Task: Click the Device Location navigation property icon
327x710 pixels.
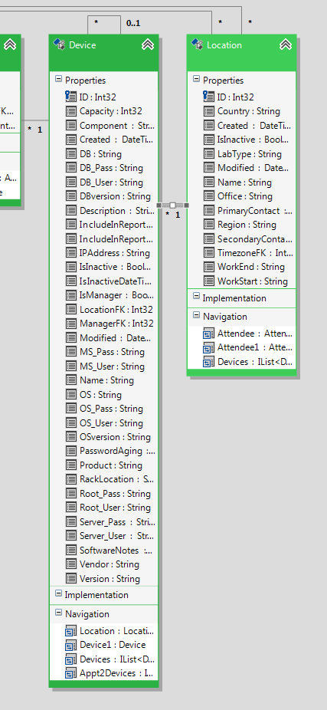Action: point(70,631)
